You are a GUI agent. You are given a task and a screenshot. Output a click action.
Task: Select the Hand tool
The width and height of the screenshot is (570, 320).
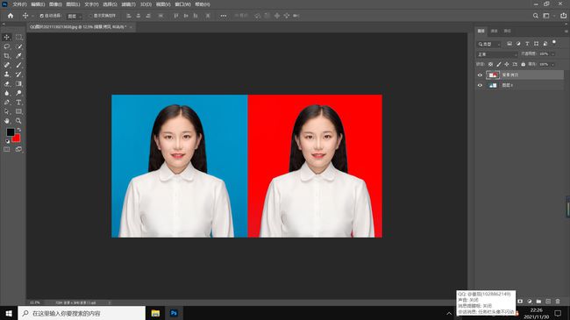[x=6, y=121]
